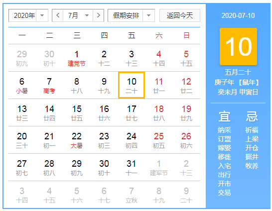The width and height of the screenshot is (272, 211).
Task: Select July 7 高考 date
Action: tap(49, 86)
